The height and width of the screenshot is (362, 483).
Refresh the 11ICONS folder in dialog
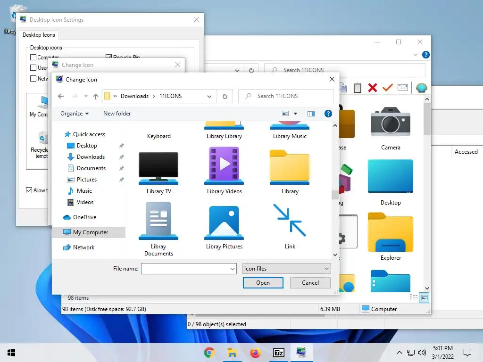tap(225, 96)
